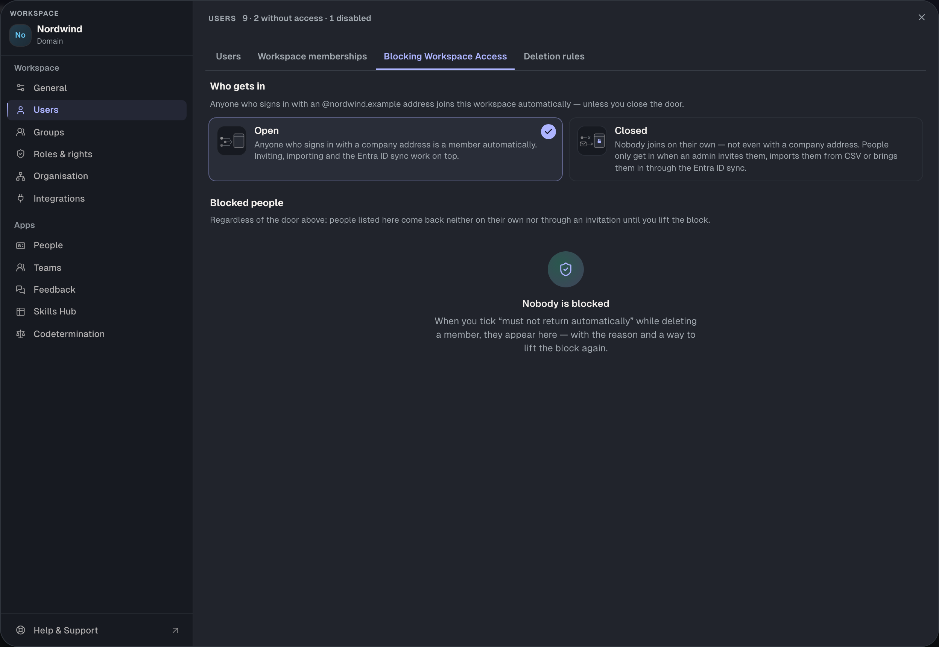Open the Skills Hub app

point(96,311)
